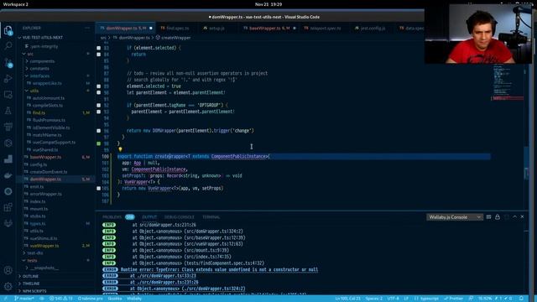Toggle Wallaby coverage marker on line 96
The height and width of the screenshot is (302, 537).
99,131
